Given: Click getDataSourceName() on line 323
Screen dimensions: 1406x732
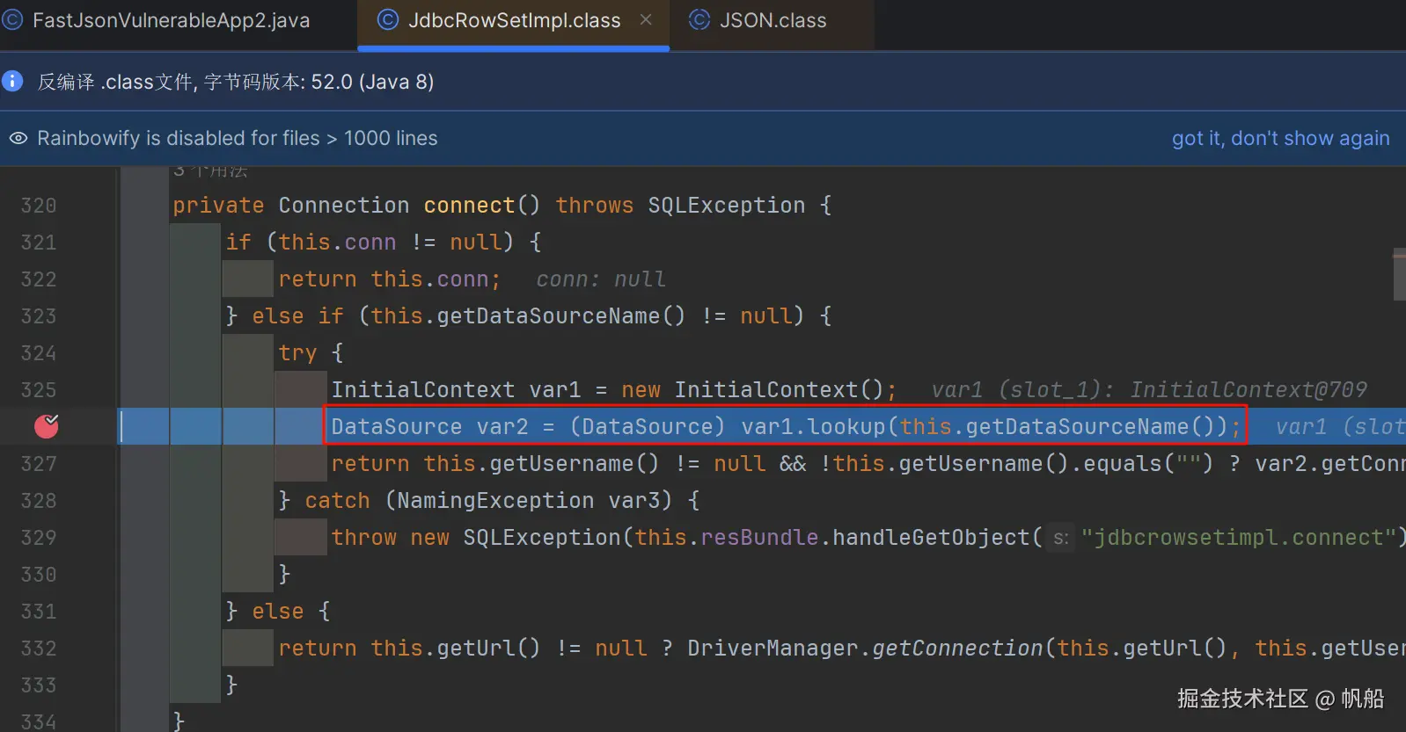Looking at the screenshot, I should coord(560,316).
